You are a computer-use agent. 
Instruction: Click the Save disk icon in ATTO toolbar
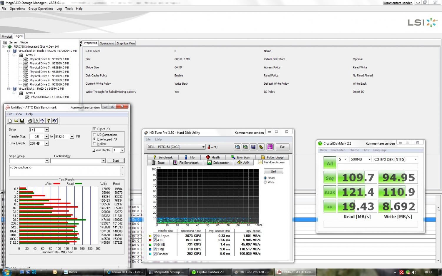(x=22, y=121)
